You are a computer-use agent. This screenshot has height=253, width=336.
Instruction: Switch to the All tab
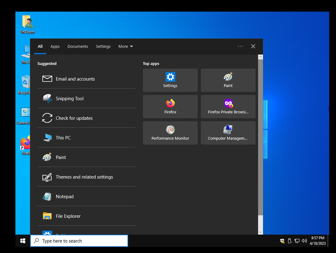click(40, 46)
